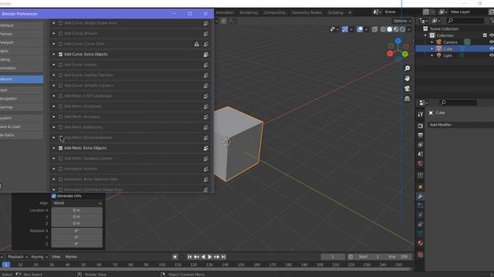Image resolution: width=494 pixels, height=277 pixels.
Task: Open Object properties orange square tab
Action: coord(420,187)
